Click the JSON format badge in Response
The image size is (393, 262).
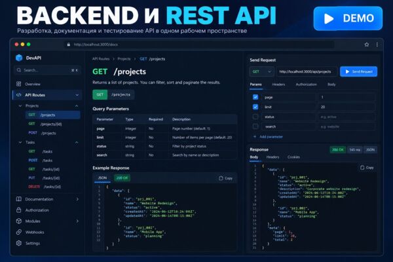pos(370,150)
